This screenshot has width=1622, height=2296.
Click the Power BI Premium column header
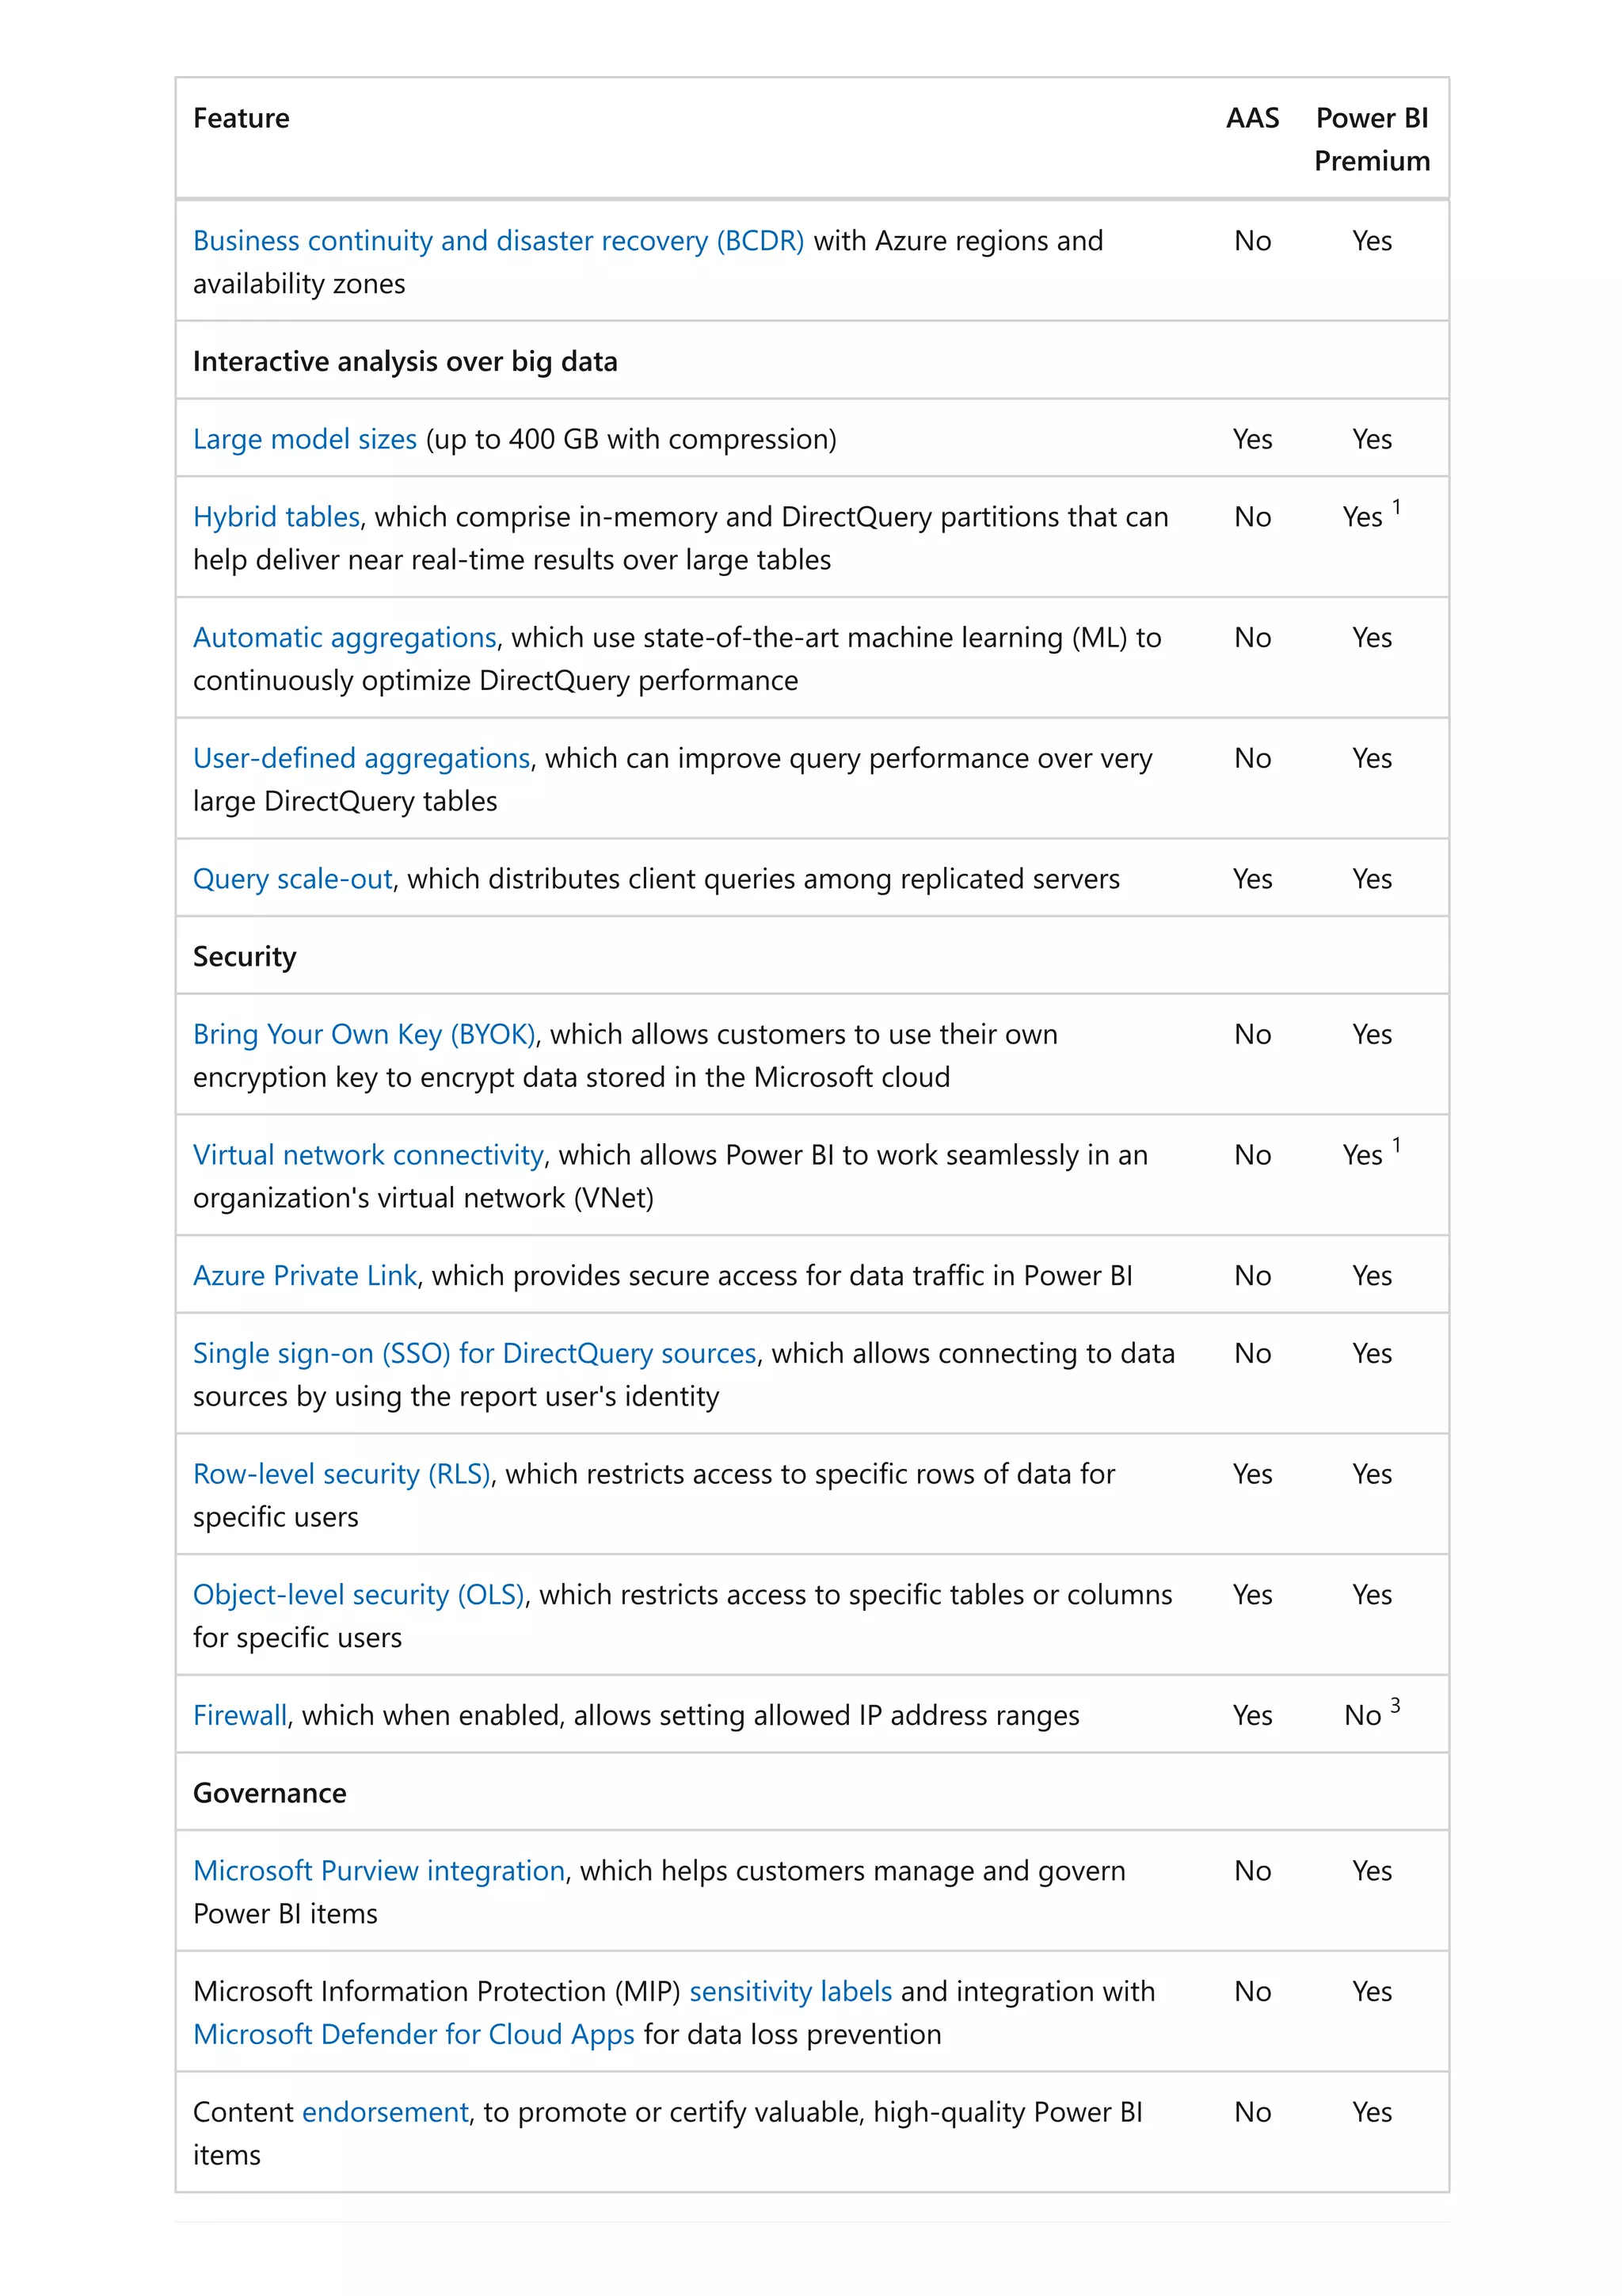(1371, 140)
